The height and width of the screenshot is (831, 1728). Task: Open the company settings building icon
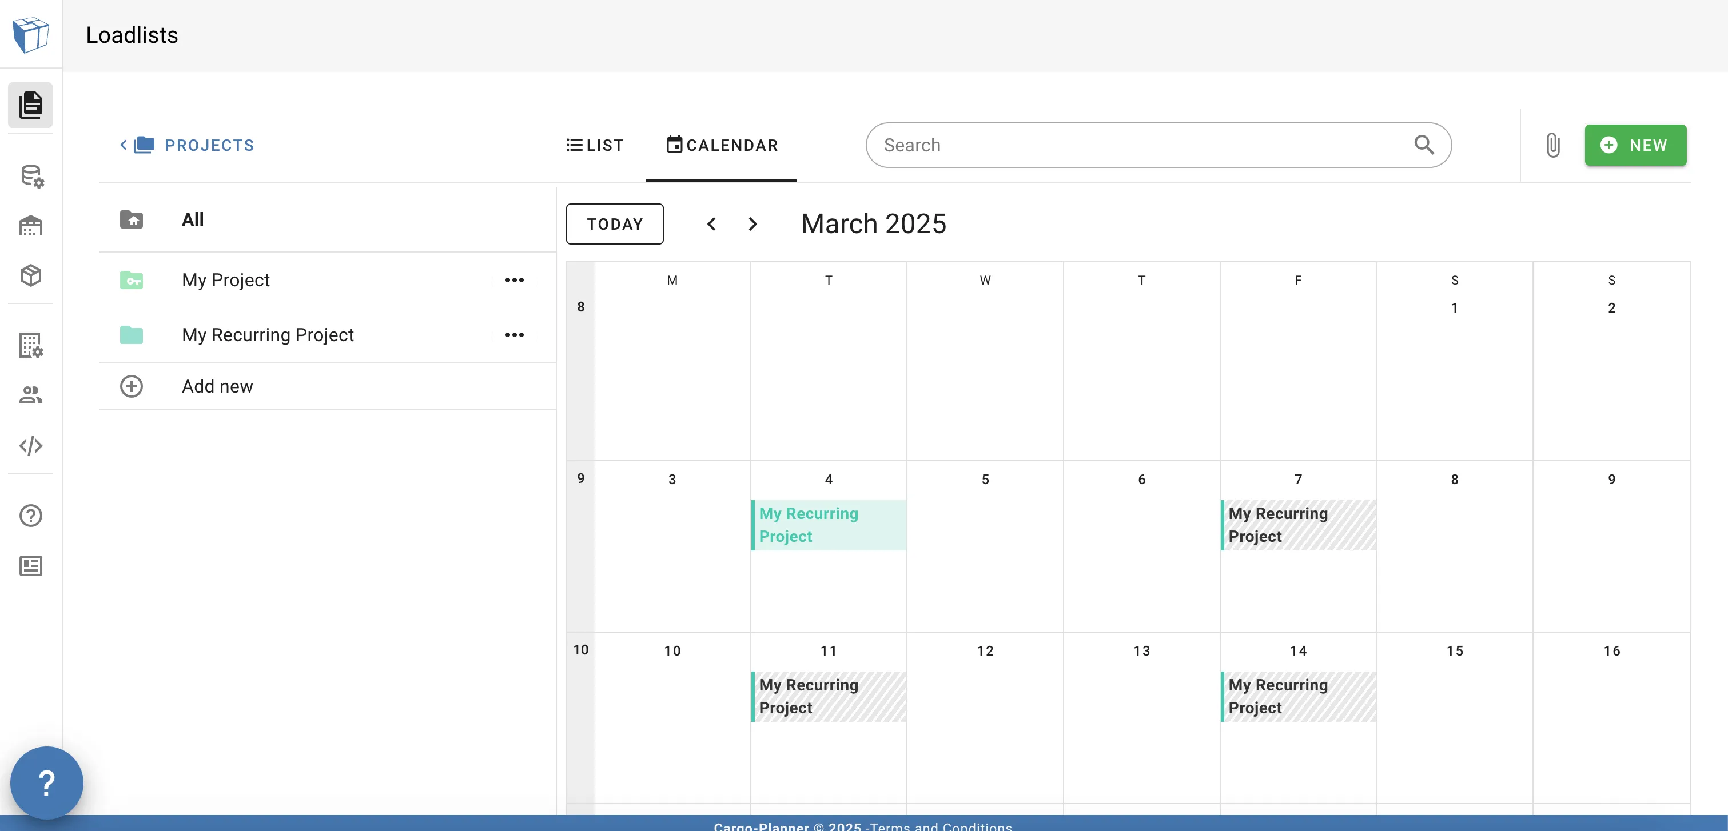pos(31,345)
